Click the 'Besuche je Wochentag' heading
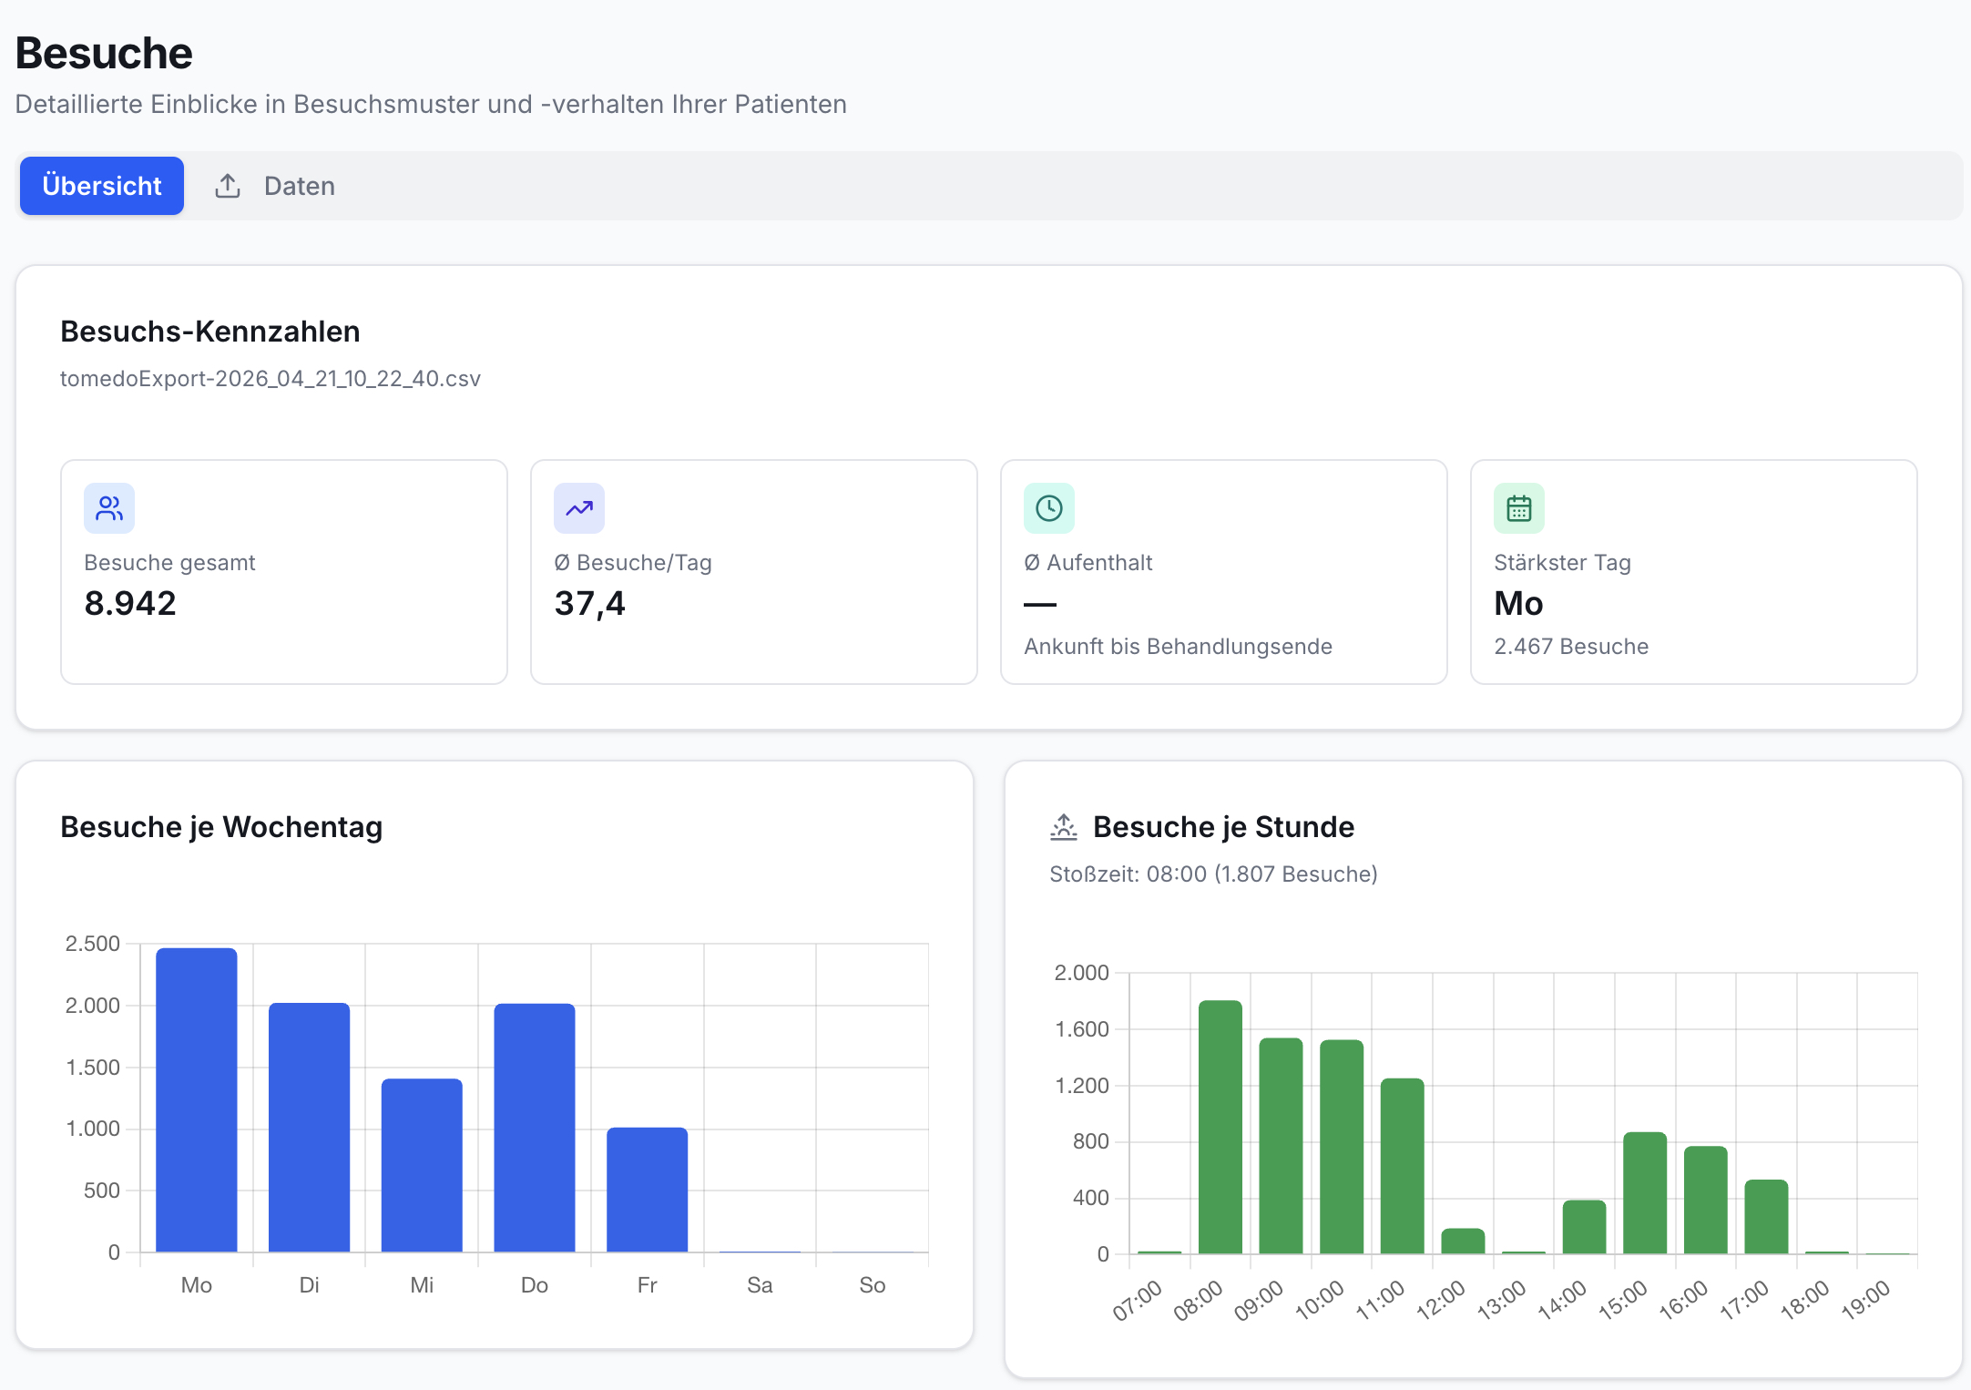The height and width of the screenshot is (1390, 1971). tap(221, 827)
